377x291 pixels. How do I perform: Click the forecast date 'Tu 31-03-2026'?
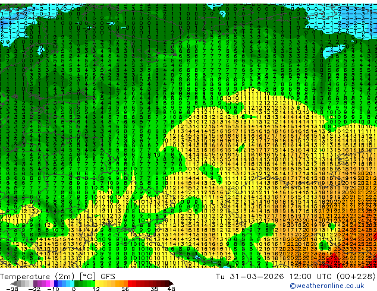click(x=250, y=277)
